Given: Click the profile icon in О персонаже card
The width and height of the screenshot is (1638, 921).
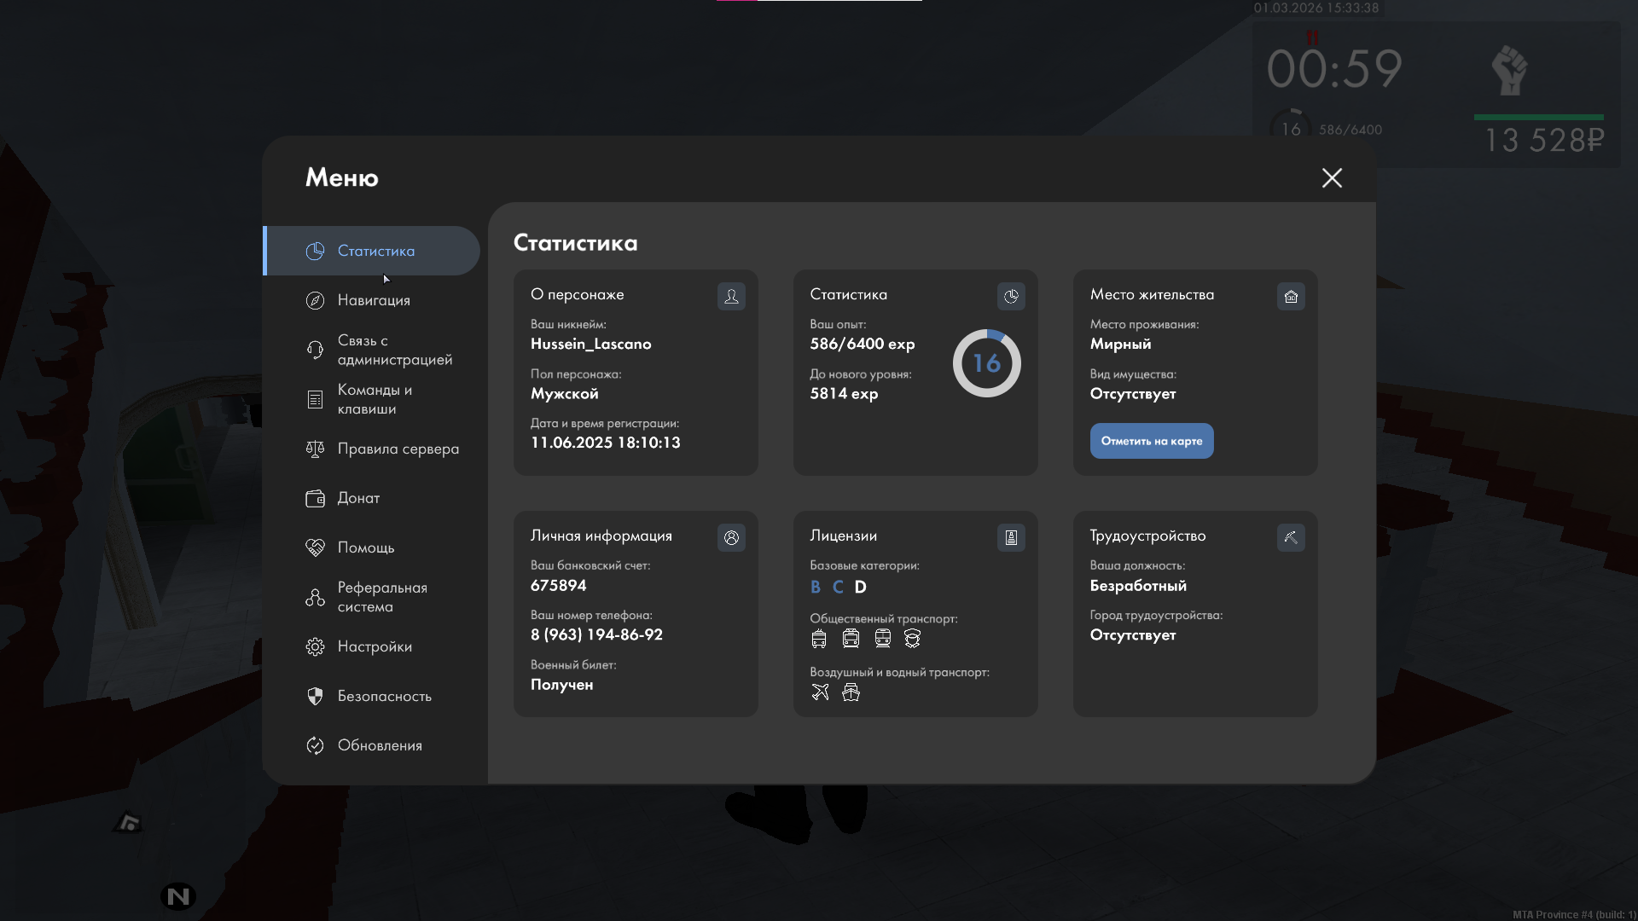Looking at the screenshot, I should tap(731, 296).
